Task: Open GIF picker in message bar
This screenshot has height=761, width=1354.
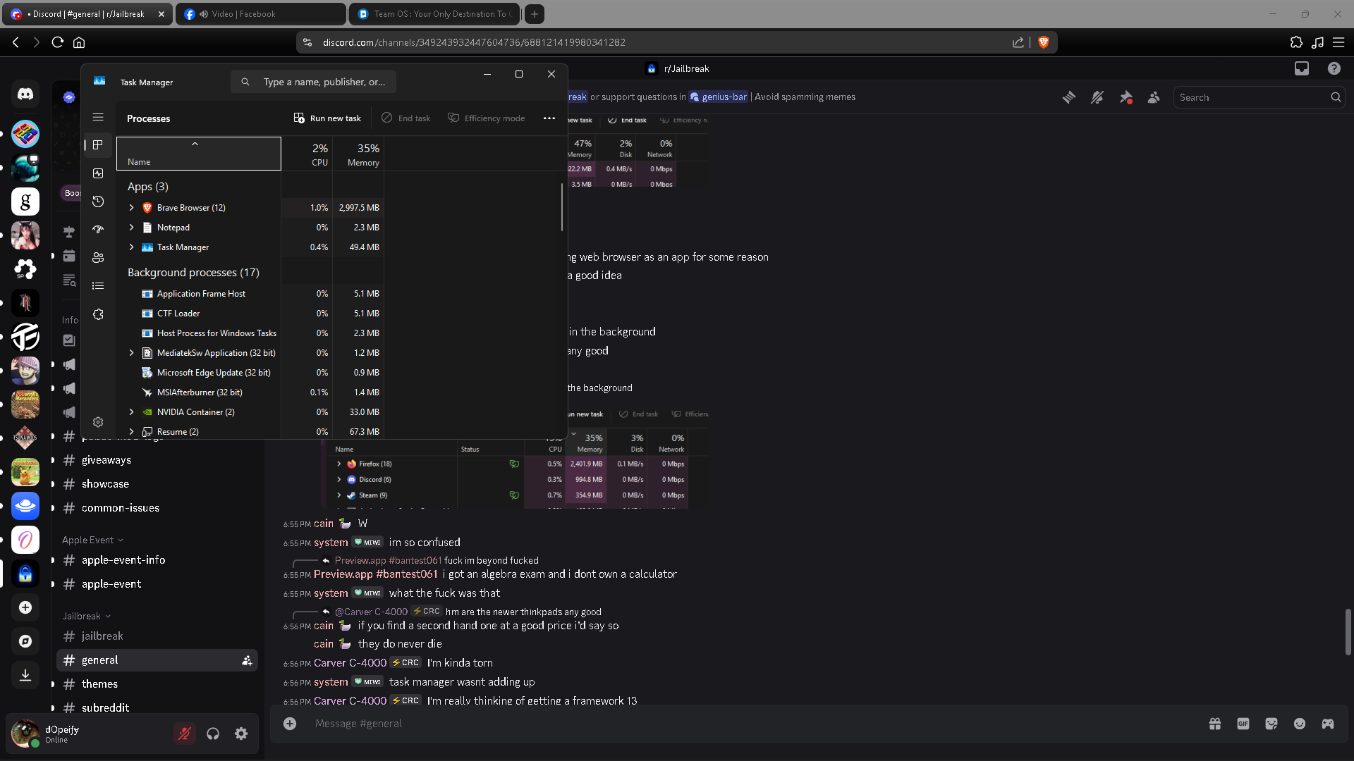Action: click(x=1243, y=724)
